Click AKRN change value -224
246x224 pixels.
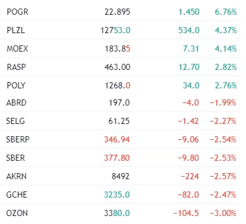click(190, 176)
